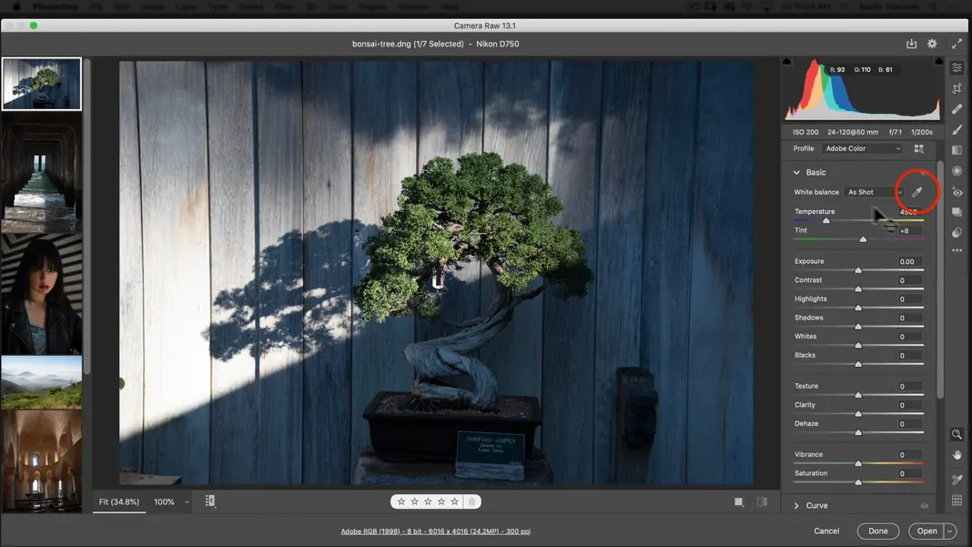Open the Presets overlapping circles icon

957,233
